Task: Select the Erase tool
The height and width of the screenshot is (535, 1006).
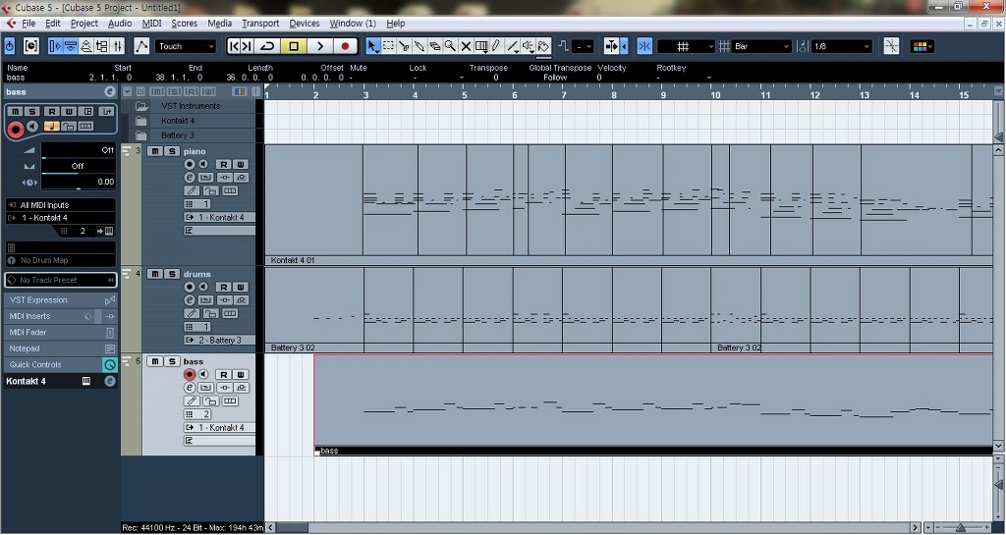Action: [x=434, y=46]
